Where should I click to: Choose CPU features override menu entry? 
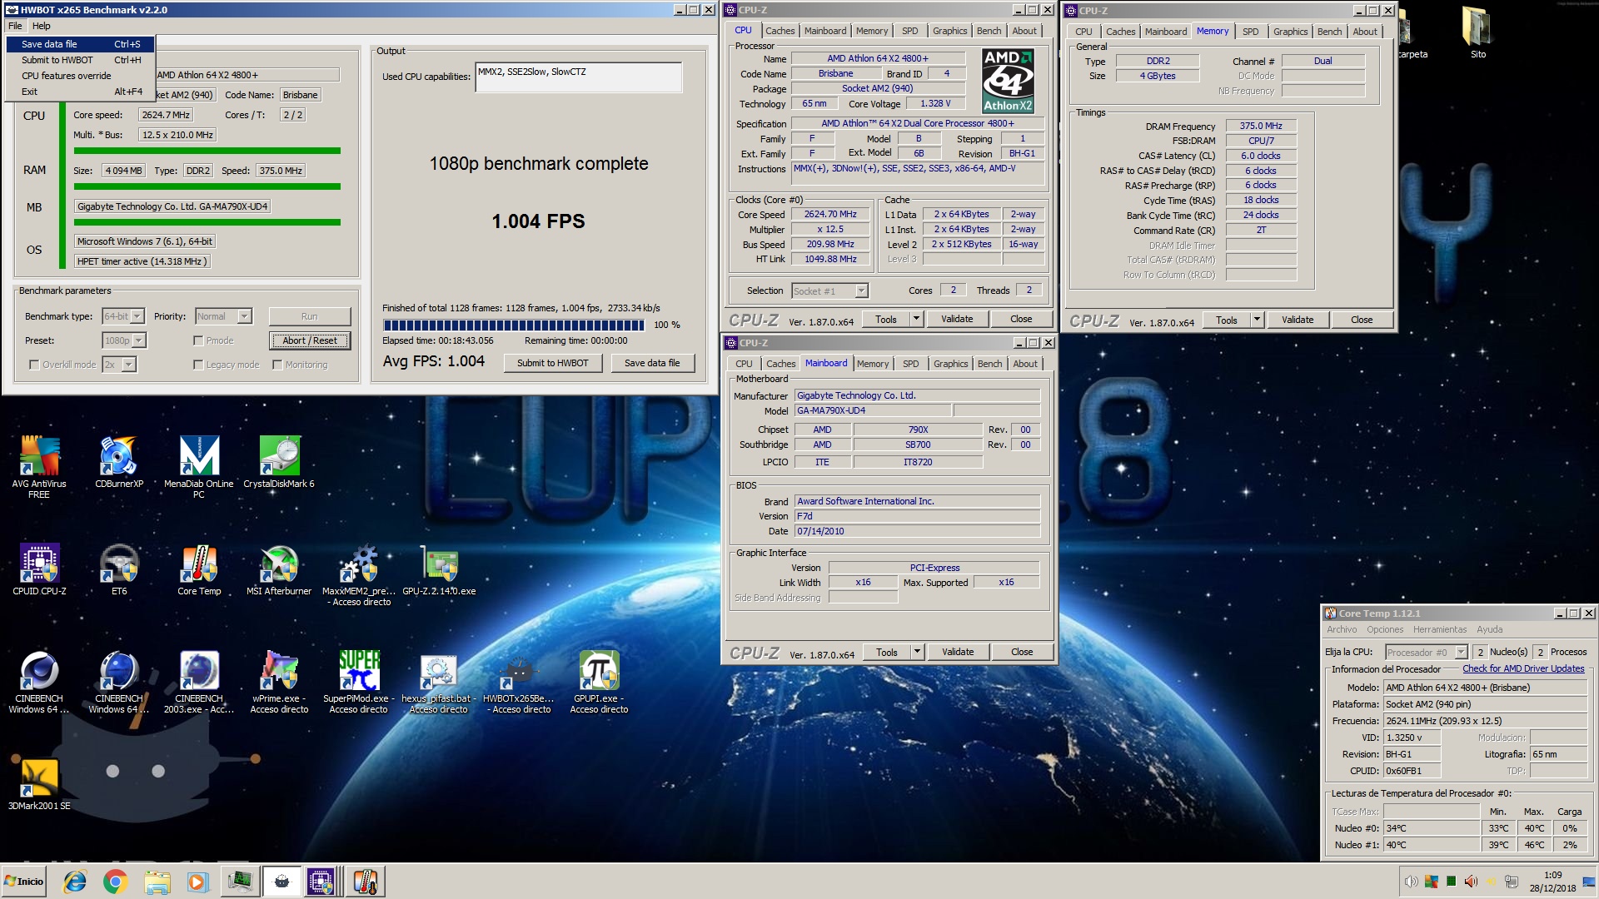point(81,76)
